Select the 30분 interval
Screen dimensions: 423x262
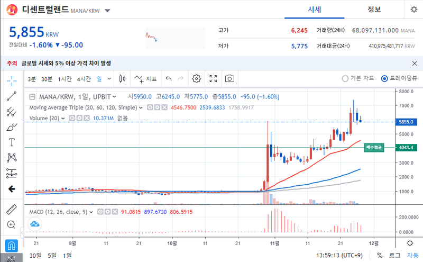point(47,79)
